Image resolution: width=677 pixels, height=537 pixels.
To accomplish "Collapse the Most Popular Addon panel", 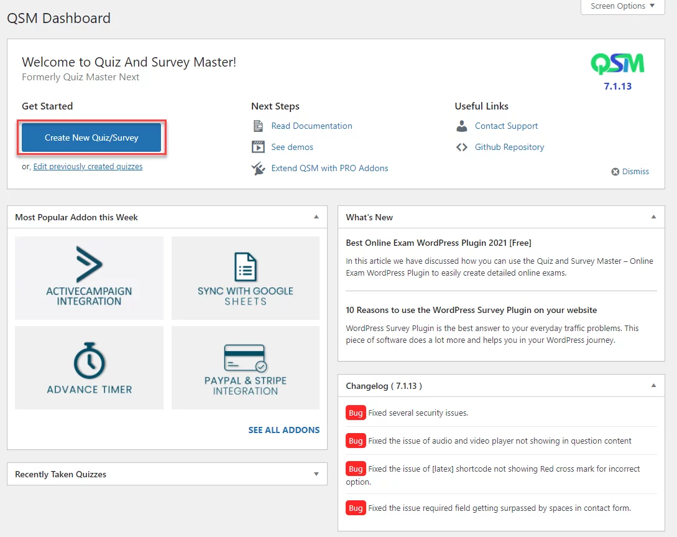I will click(x=316, y=217).
